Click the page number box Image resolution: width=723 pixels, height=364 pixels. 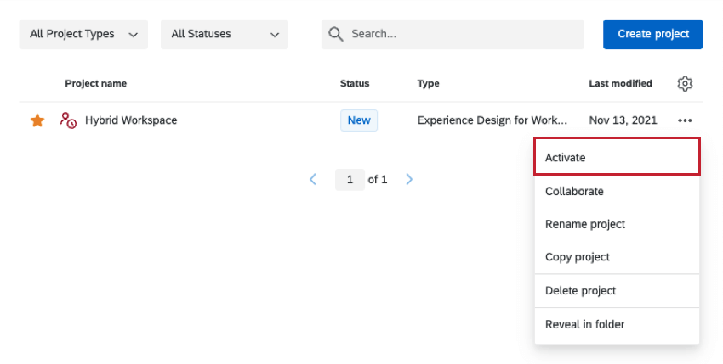(x=350, y=180)
